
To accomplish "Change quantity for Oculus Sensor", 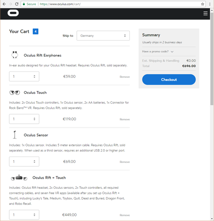I will pyautogui.click(x=24, y=162).
